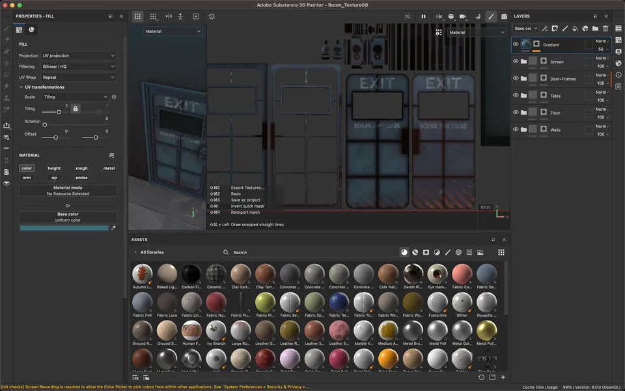Open the Base col channel dropdown in Layers
625x391 pixels.
(525, 28)
